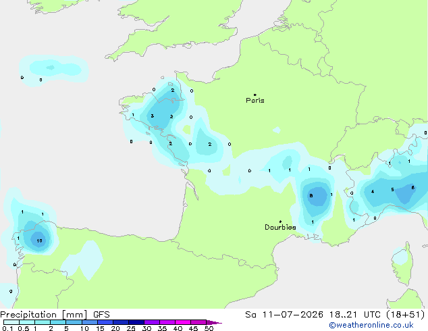
Task: Click the 10 mm value over northwest Spain
Action: click(39, 240)
